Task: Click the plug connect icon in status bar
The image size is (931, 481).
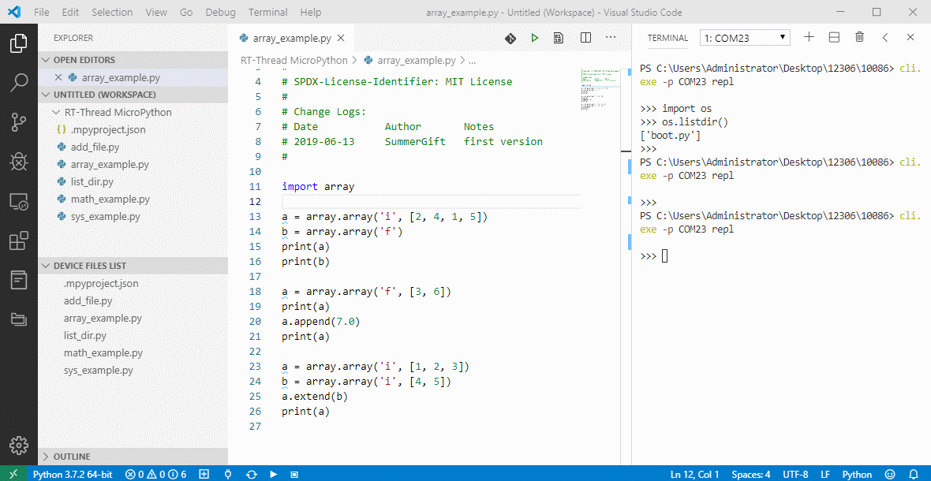Action: 227,474
